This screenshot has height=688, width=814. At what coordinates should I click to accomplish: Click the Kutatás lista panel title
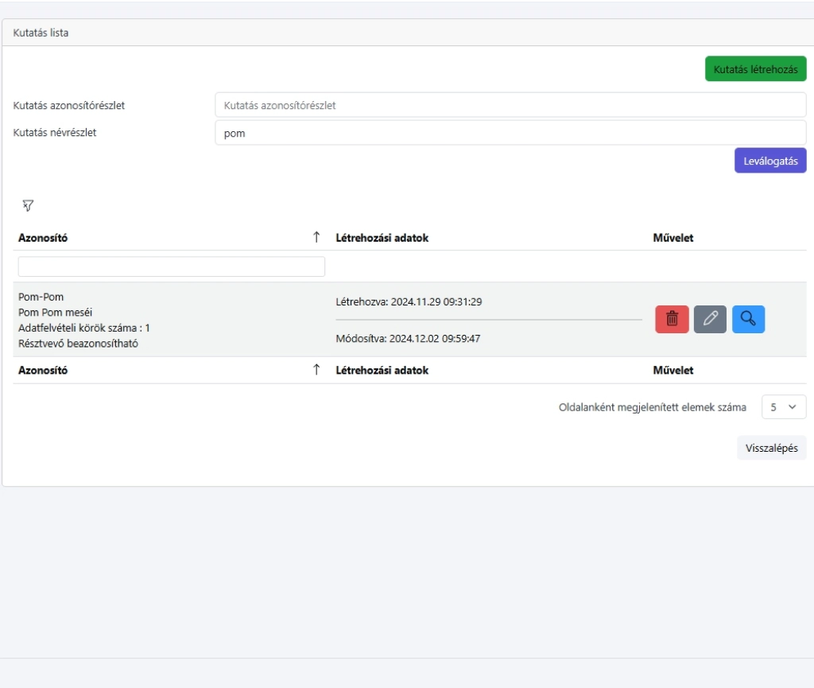[41, 33]
